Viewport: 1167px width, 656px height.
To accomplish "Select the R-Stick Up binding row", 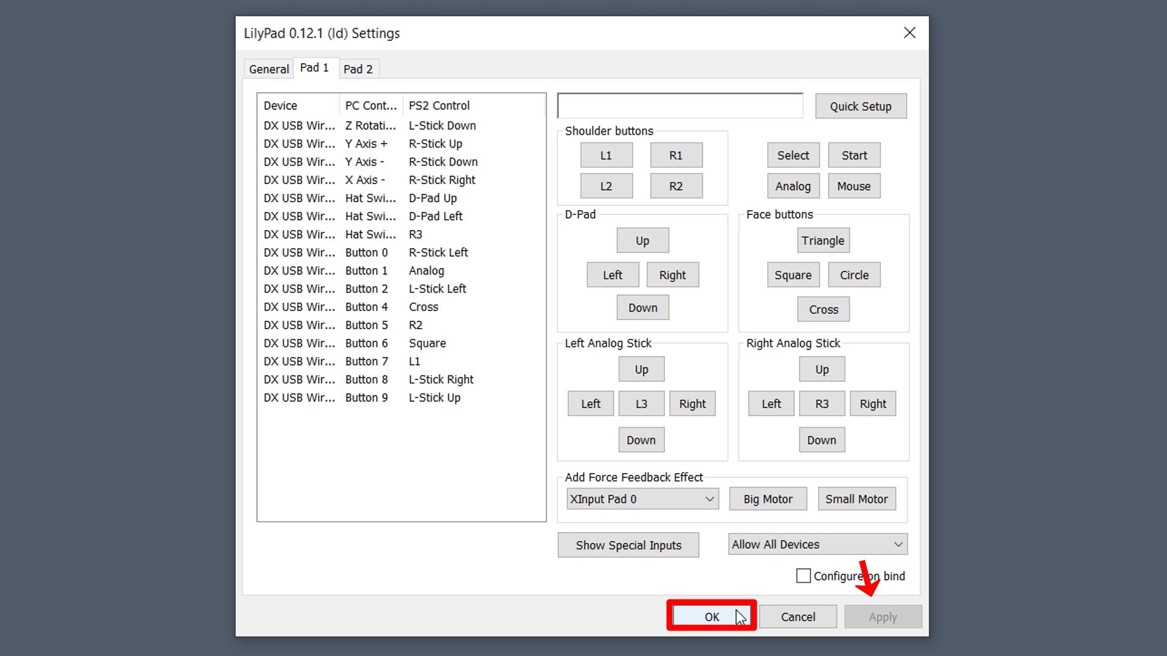I will (x=401, y=144).
